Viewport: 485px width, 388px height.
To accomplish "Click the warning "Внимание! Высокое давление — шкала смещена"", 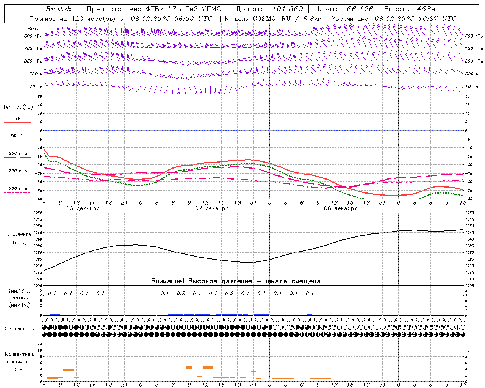I will [236, 282].
